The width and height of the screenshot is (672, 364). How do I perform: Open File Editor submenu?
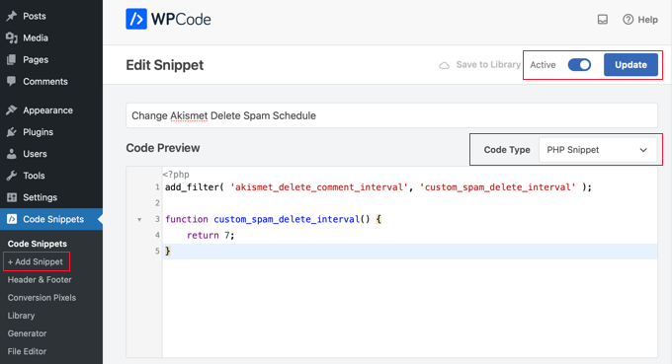pos(27,351)
